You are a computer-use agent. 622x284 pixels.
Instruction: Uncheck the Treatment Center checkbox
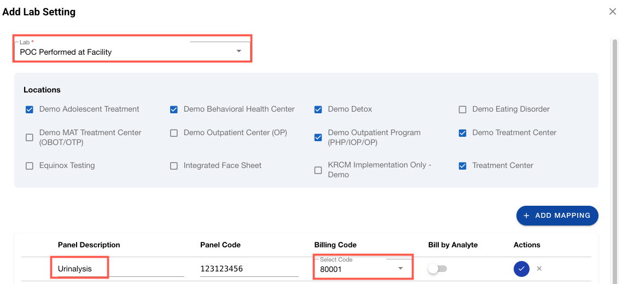tap(462, 166)
